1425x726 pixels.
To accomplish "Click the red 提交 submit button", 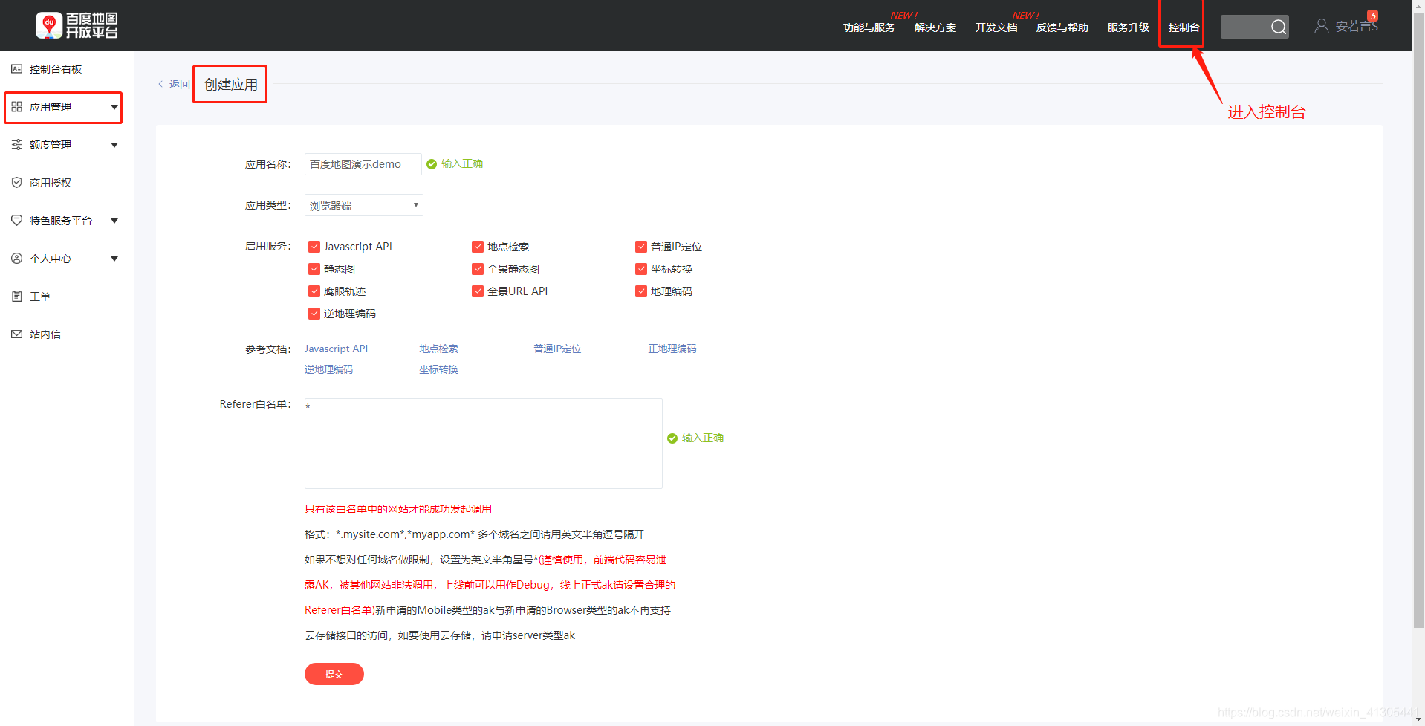I will pos(334,674).
